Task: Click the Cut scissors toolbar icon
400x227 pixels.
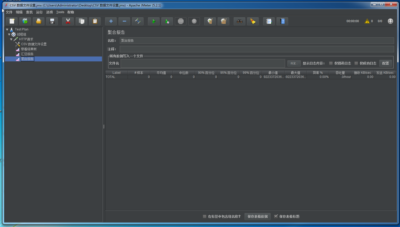Action: pyautogui.click(x=68, y=21)
